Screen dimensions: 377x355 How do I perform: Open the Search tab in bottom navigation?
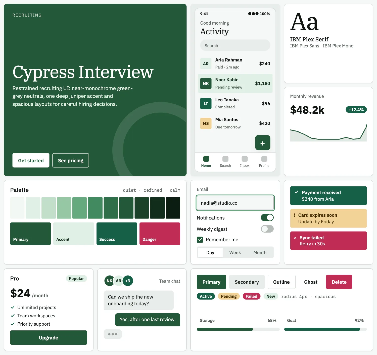[x=225, y=162]
